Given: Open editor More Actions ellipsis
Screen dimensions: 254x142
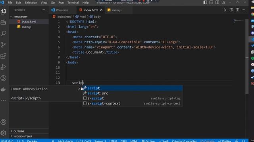Looking at the screenshot, I should [243, 10].
